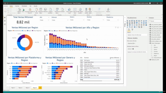Image resolution: width=166 pixels, height=93 pixels.
Task: Get more visuals via ellipsis in Visualizaciones
Action: point(144,27)
